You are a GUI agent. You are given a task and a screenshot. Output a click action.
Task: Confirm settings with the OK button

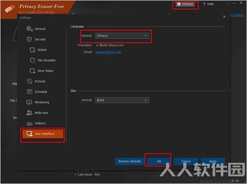(x=159, y=161)
